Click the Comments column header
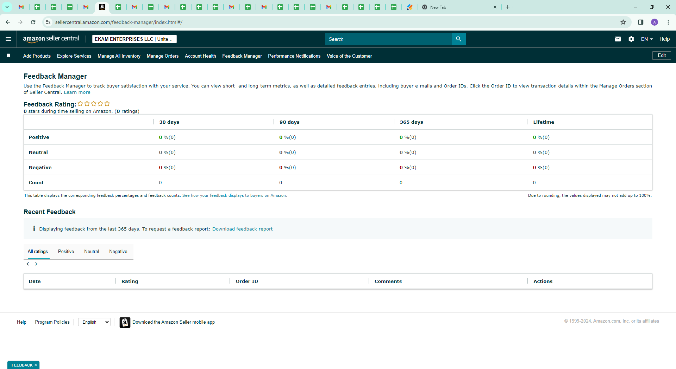 pyautogui.click(x=388, y=281)
